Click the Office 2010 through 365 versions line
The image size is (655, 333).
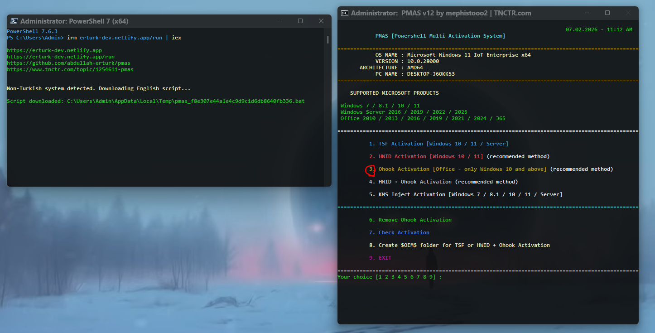(x=423, y=118)
